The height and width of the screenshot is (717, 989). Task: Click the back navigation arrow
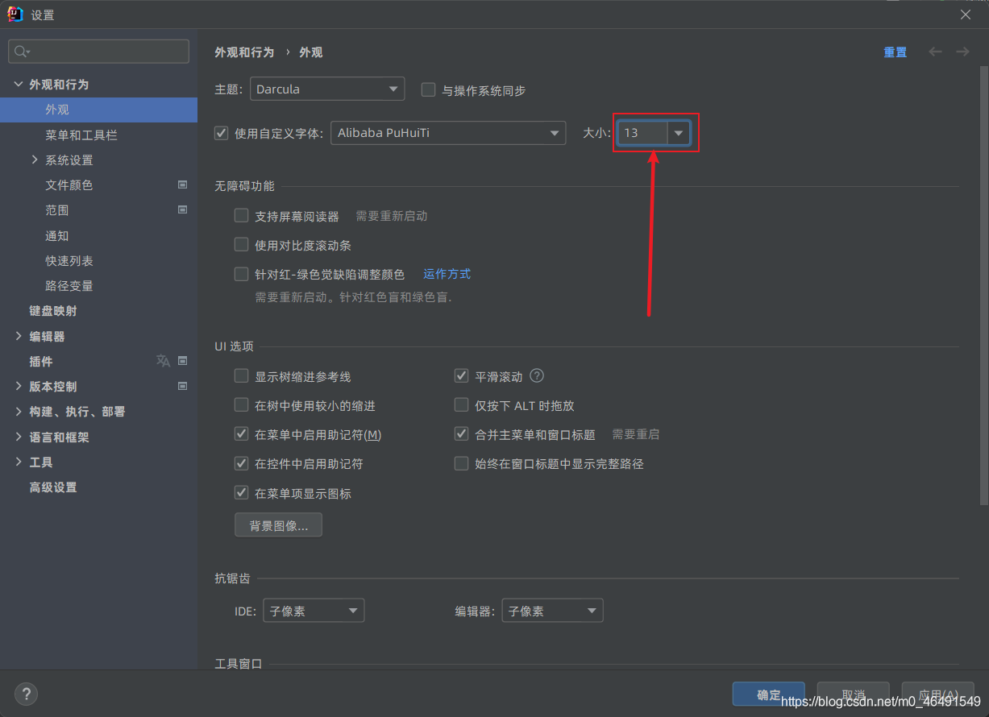(935, 52)
